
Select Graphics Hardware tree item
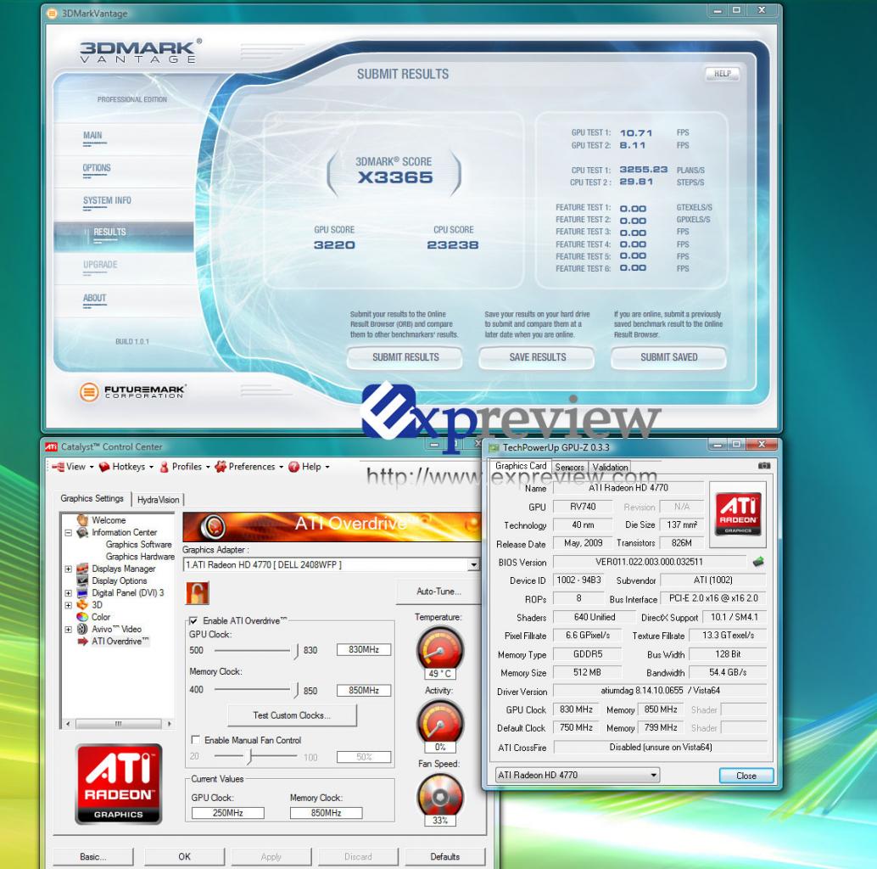[140, 557]
